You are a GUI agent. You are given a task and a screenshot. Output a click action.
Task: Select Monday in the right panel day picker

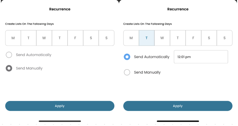pos(131,38)
